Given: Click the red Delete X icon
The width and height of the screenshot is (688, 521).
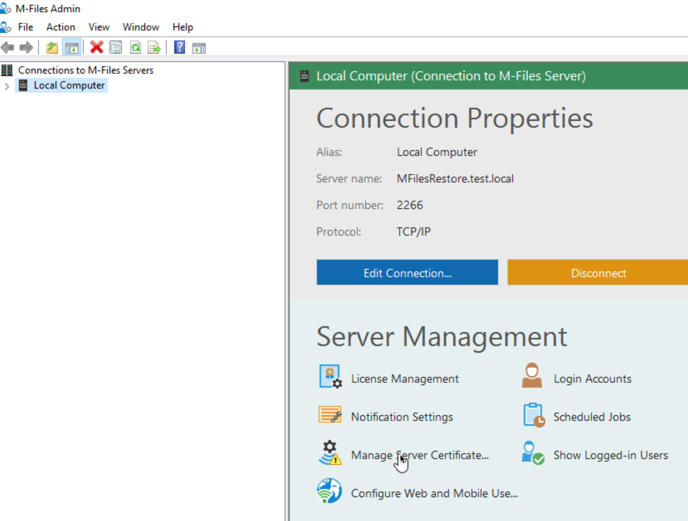Looking at the screenshot, I should (x=97, y=48).
